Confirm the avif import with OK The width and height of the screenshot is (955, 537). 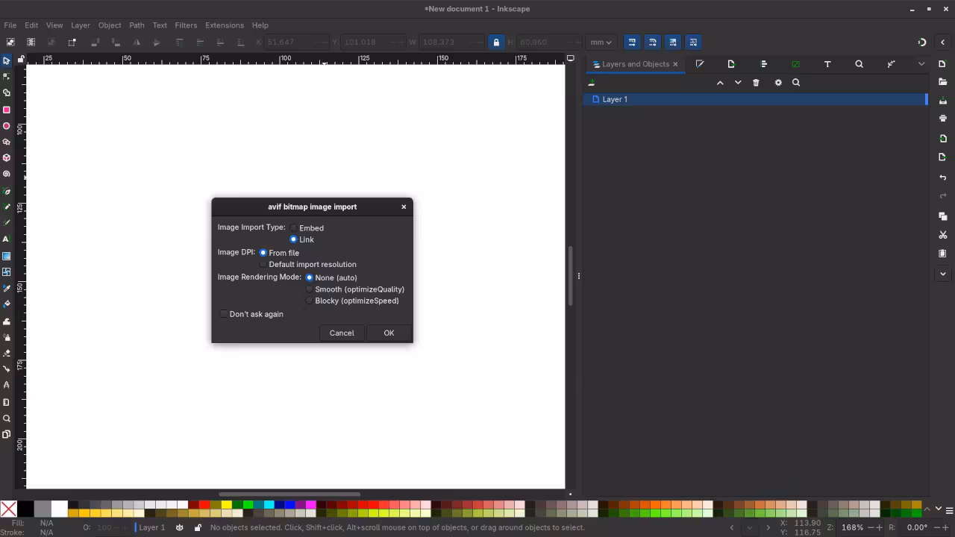(x=389, y=333)
